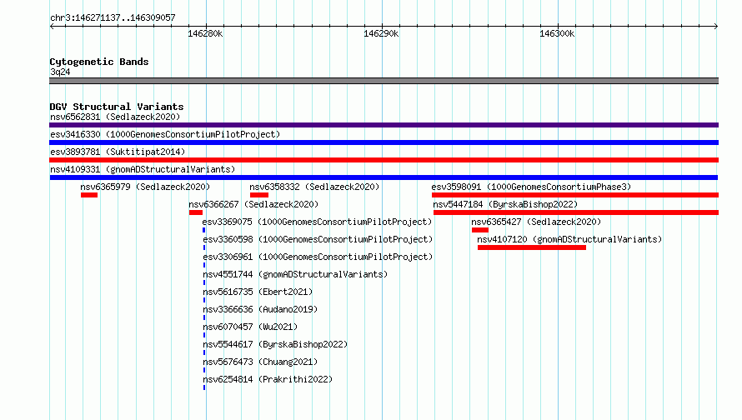Click nsv5544617 (ByrskaBishop2022) label
This screenshot has width=742, height=420.
275,344
